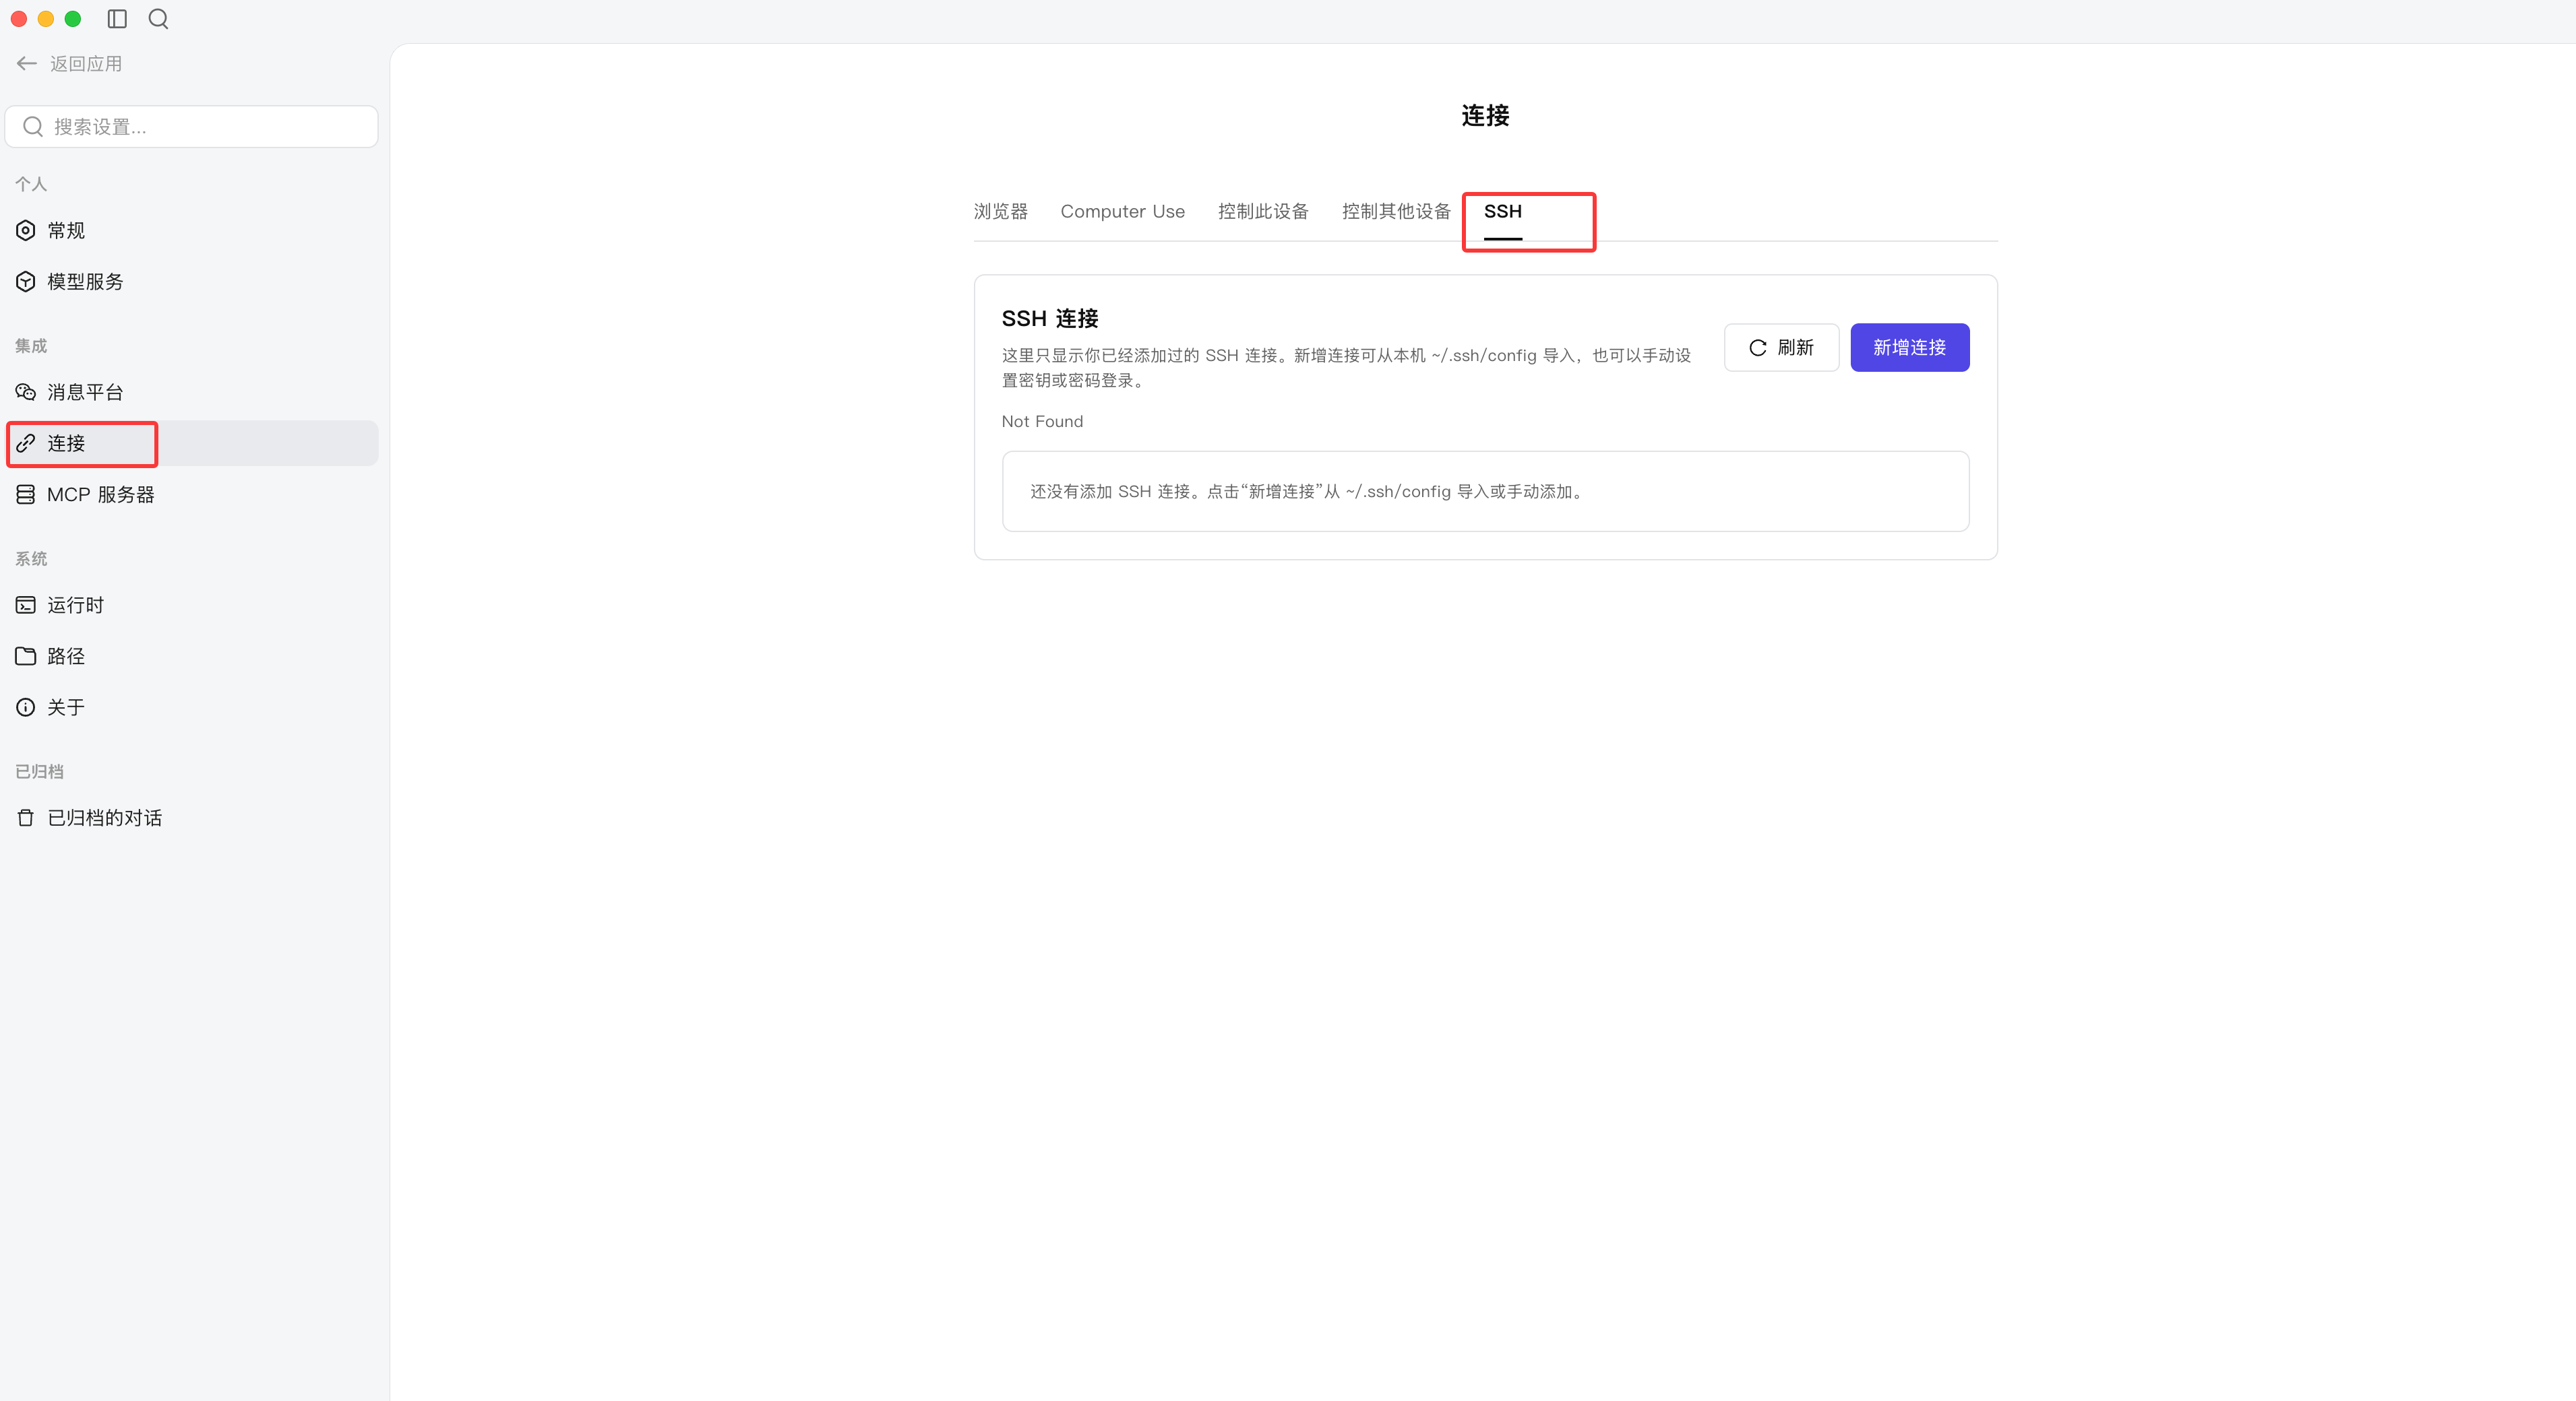
Task: Click the SSH 连接 section heading
Action: pos(1050,319)
